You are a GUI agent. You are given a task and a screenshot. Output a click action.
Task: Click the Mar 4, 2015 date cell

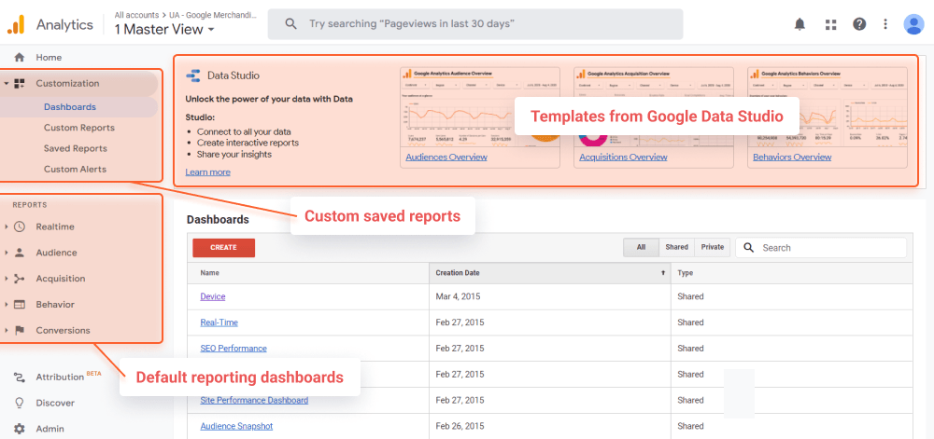[458, 296]
